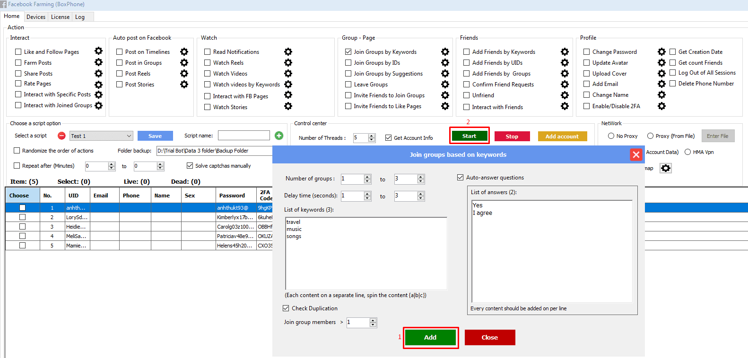
Task: Open settings gear for Rate Pages
Action: (x=98, y=85)
